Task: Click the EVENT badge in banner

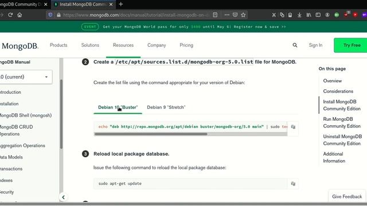Action: tap(90, 27)
